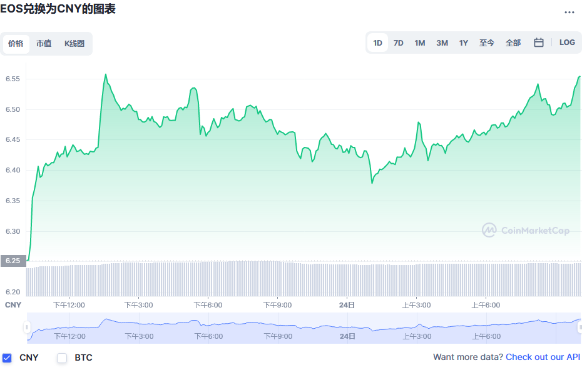
Task: Select the 1Y time range
Action: pyautogui.click(x=463, y=42)
